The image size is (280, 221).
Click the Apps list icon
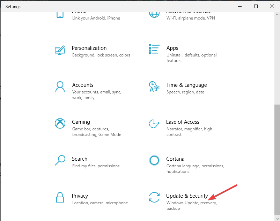[154, 49]
